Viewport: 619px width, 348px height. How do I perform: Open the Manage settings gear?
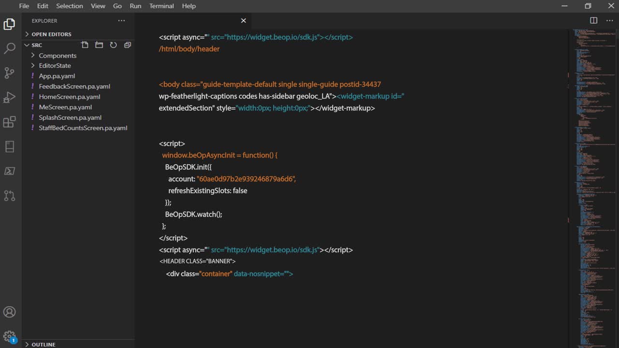tap(10, 336)
